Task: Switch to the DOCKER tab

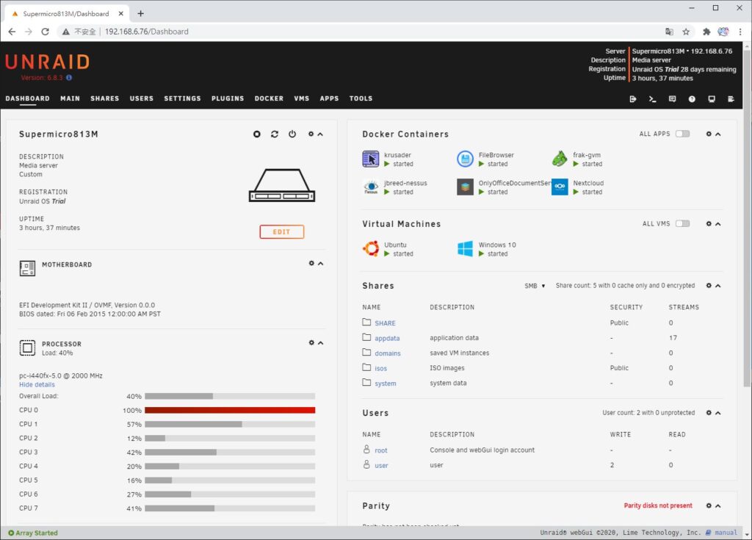Action: pos(269,98)
